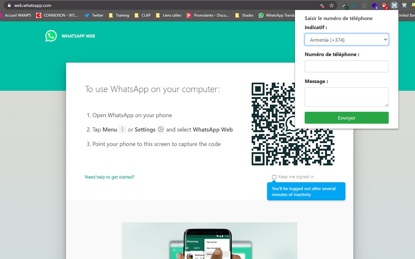Open the alarm clock extension icon

coord(404,6)
